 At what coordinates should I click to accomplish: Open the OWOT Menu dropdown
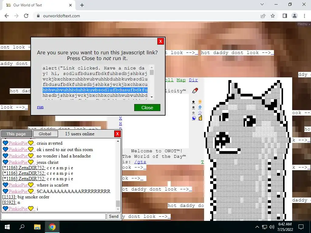[x=304, y=24]
